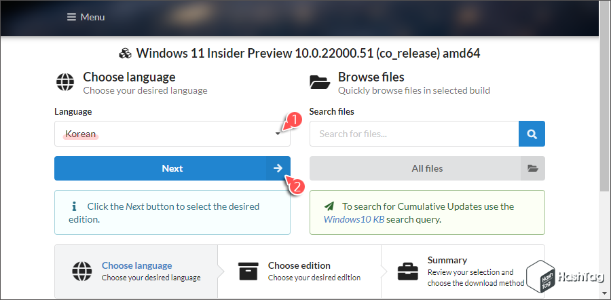
Task: Select the Summary step
Action: coord(463,271)
